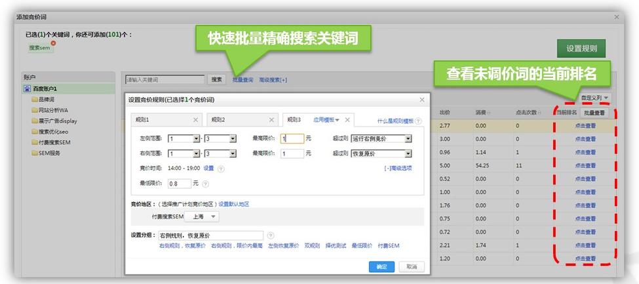Cancel with the 取消 button
Viewport: 639px width, 284px height.
click(x=412, y=266)
